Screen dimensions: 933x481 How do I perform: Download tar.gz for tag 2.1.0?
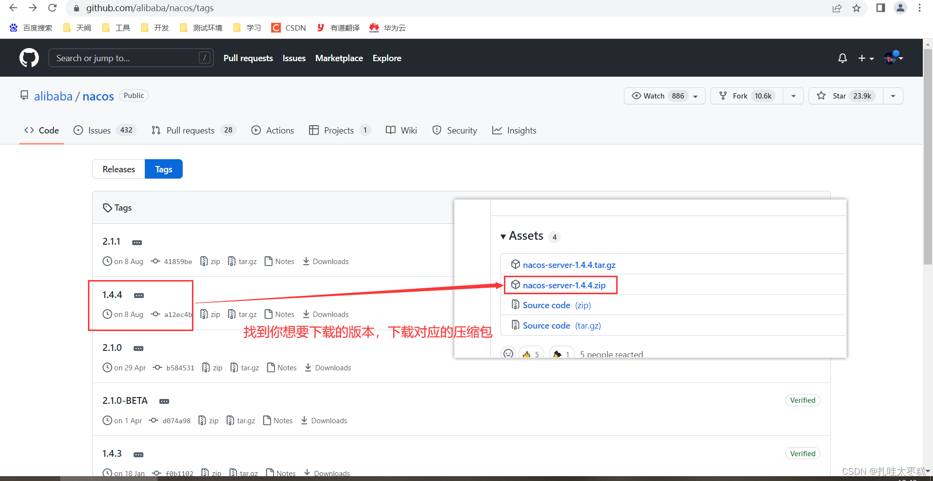click(x=245, y=367)
